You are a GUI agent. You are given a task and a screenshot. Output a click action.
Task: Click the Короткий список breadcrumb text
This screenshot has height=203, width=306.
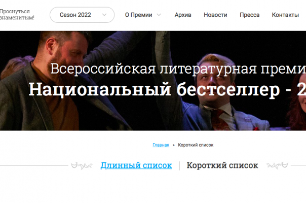pos(196,145)
